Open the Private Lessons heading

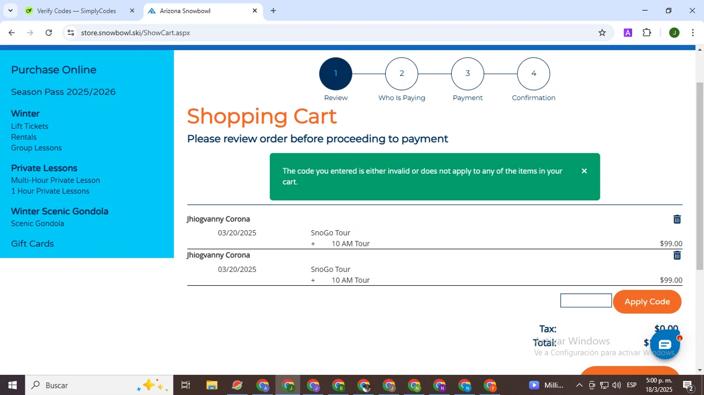[x=44, y=168]
